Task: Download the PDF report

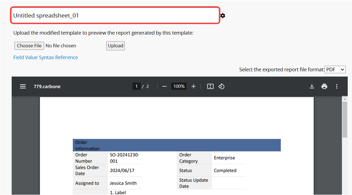Action: (312, 86)
